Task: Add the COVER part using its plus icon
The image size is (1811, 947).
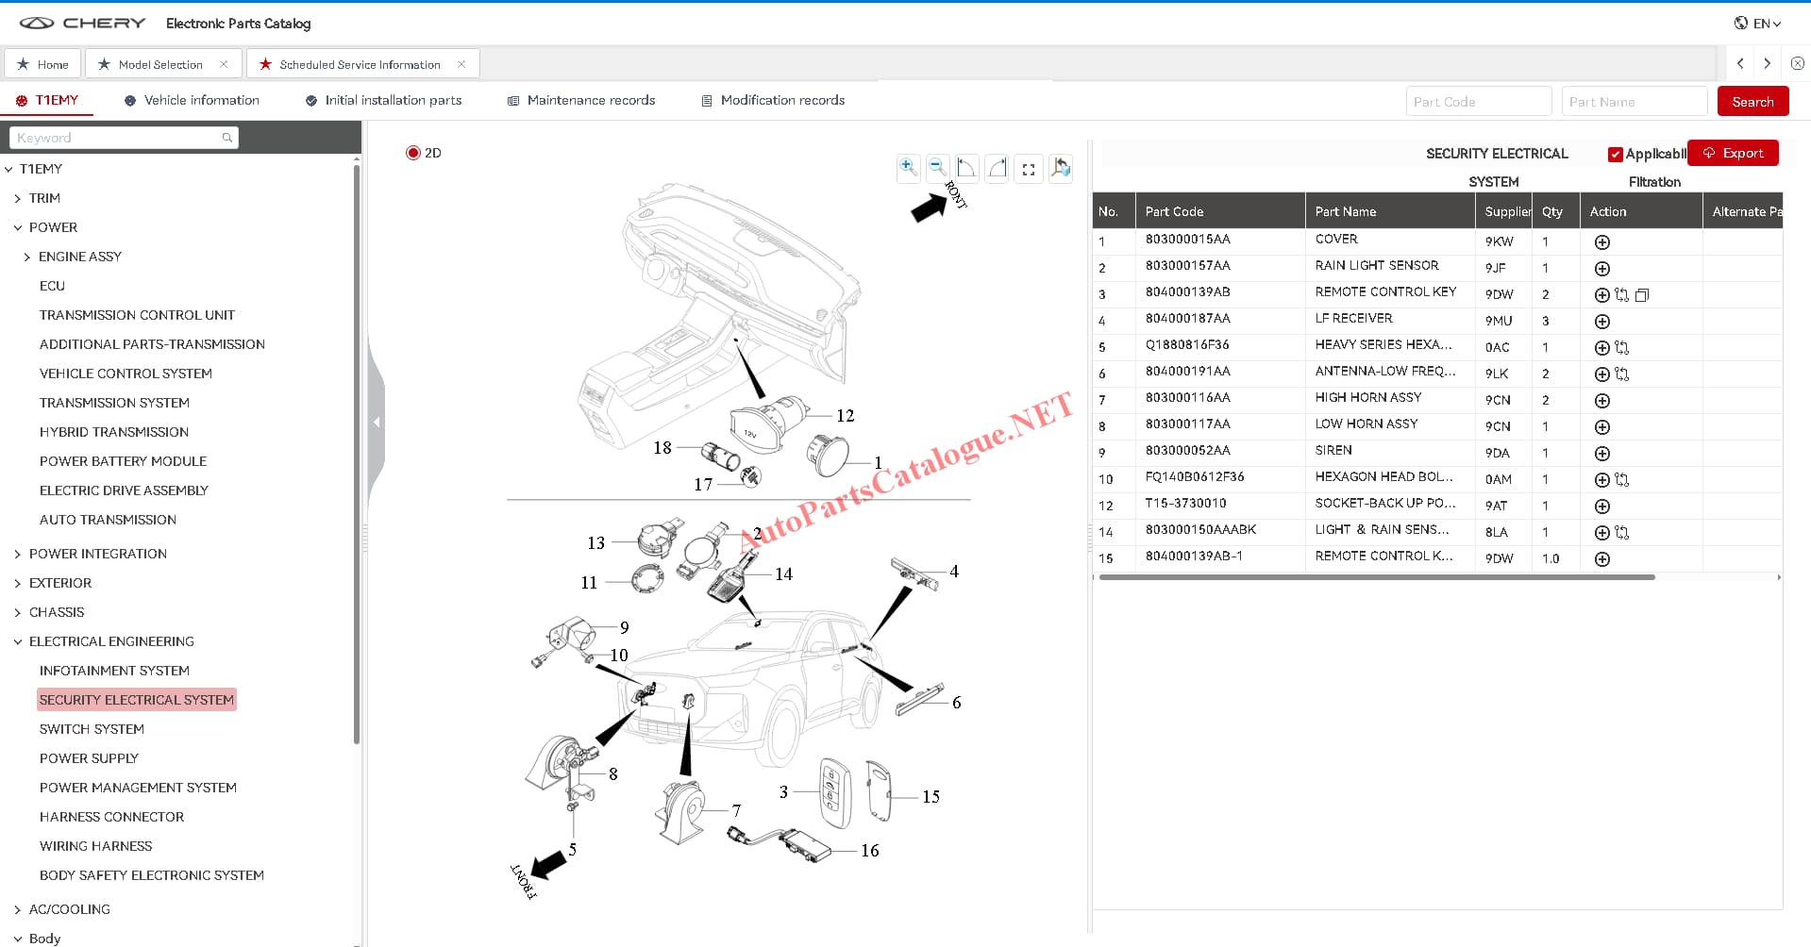Action: (x=1601, y=242)
